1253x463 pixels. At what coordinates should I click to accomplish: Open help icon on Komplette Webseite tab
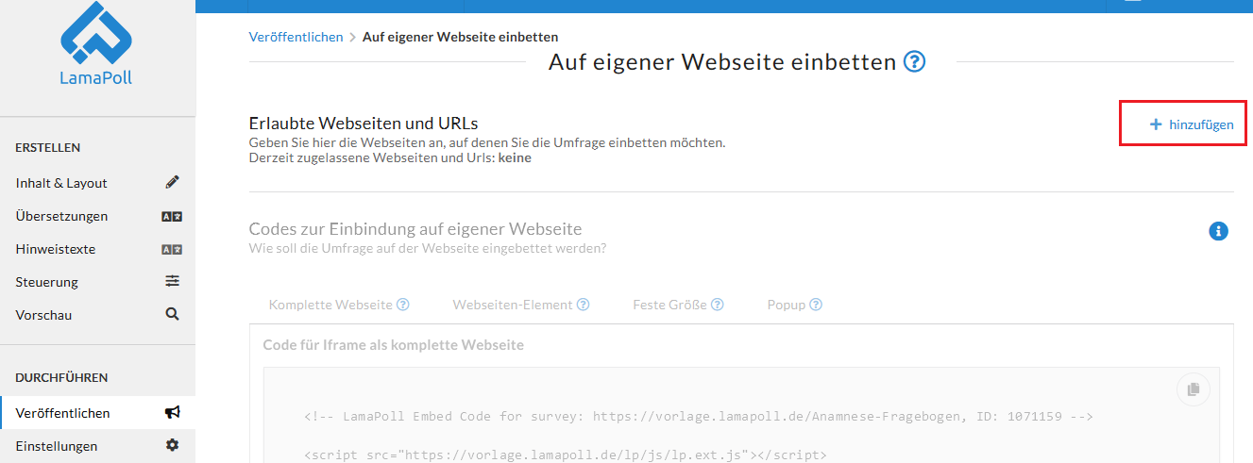coord(403,305)
